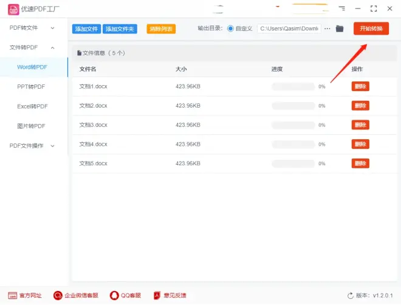The height and width of the screenshot is (305, 401).
Task: Switch to PPT转PDF conversion
Action: click(31, 87)
